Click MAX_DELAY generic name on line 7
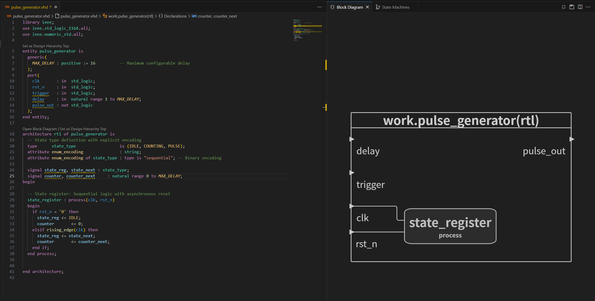Image resolution: width=595 pixels, height=301 pixels. [43, 63]
